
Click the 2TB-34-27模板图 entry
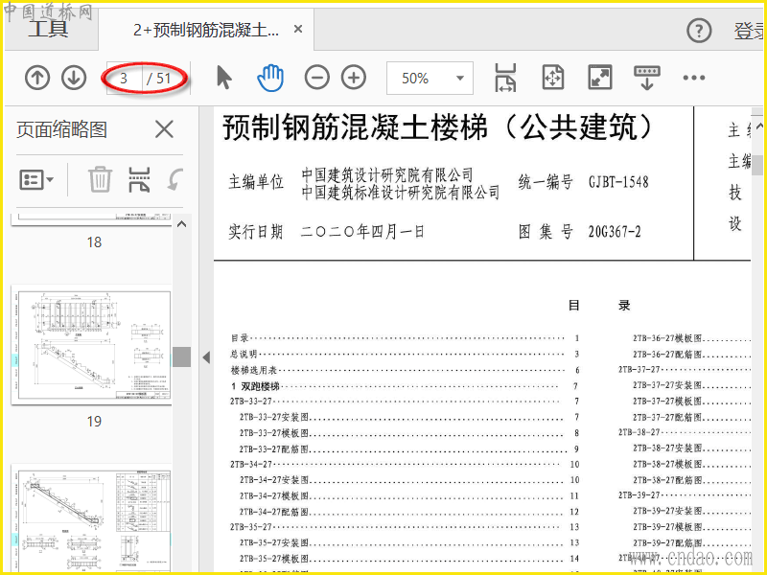[408, 495]
